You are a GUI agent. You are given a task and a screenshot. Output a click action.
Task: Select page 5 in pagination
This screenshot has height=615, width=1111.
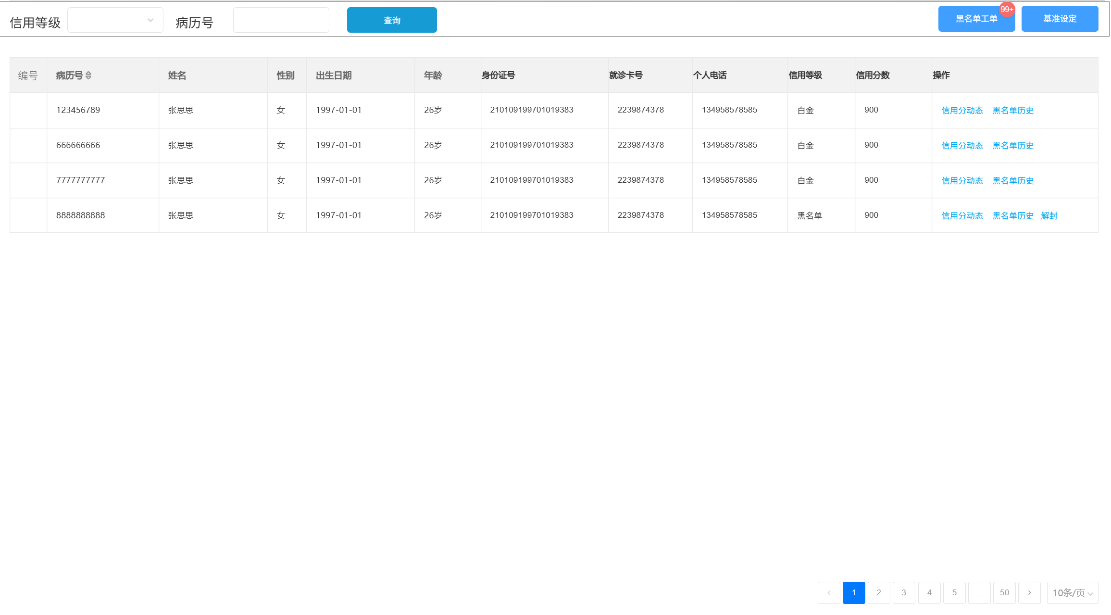click(954, 592)
